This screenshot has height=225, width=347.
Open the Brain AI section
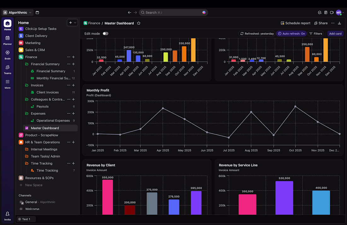(7, 55)
